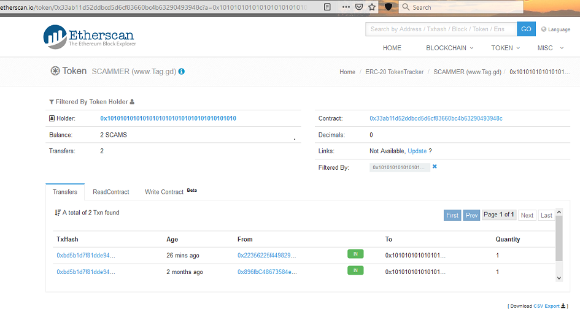The image size is (580, 320).
Task: Click the Pocket save icon
Action: tap(359, 7)
